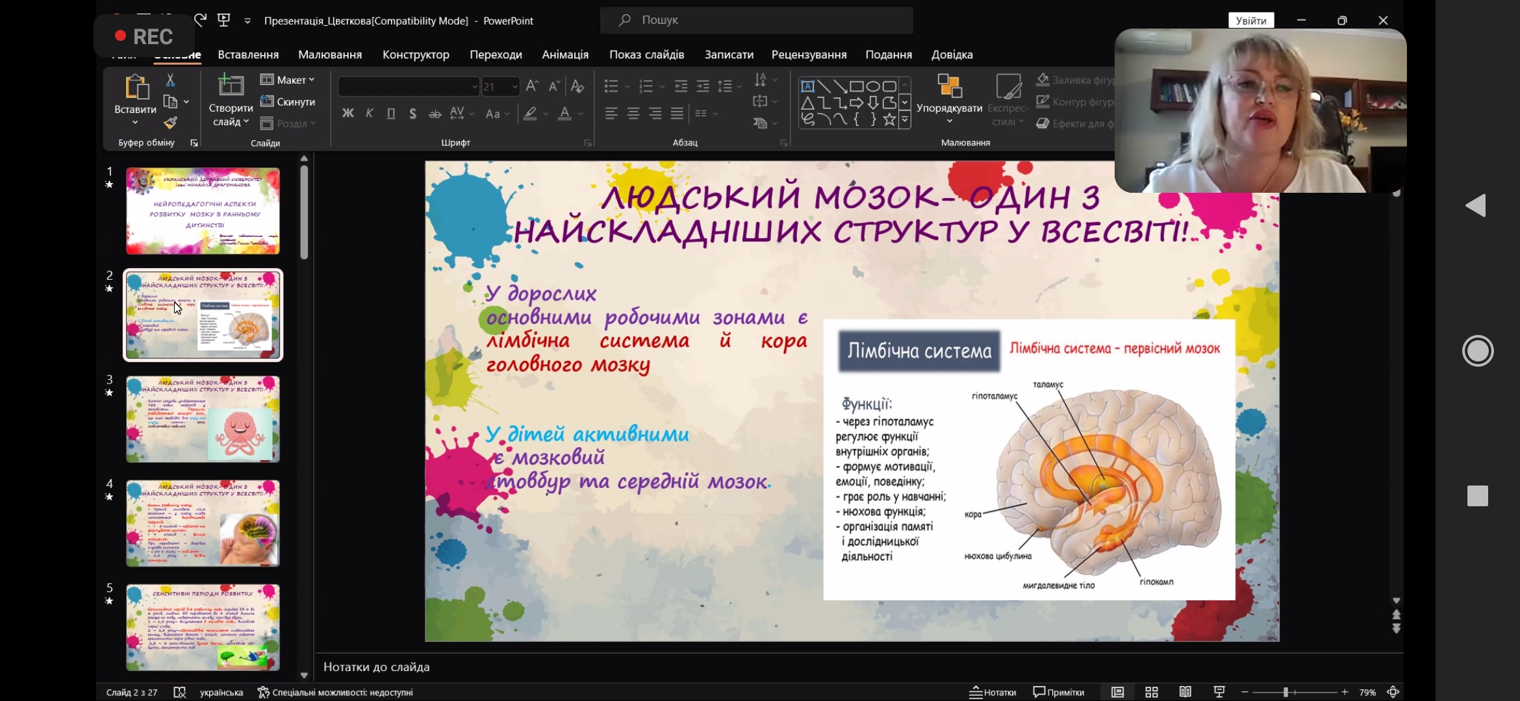The height and width of the screenshot is (701, 1520).
Task: Increase font size with the large A icon
Action: click(532, 86)
